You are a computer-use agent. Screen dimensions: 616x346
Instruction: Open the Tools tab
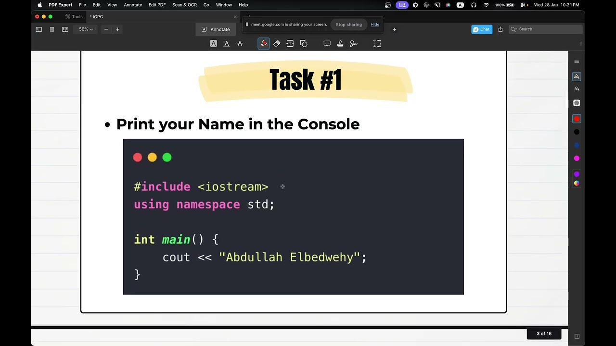tap(74, 17)
